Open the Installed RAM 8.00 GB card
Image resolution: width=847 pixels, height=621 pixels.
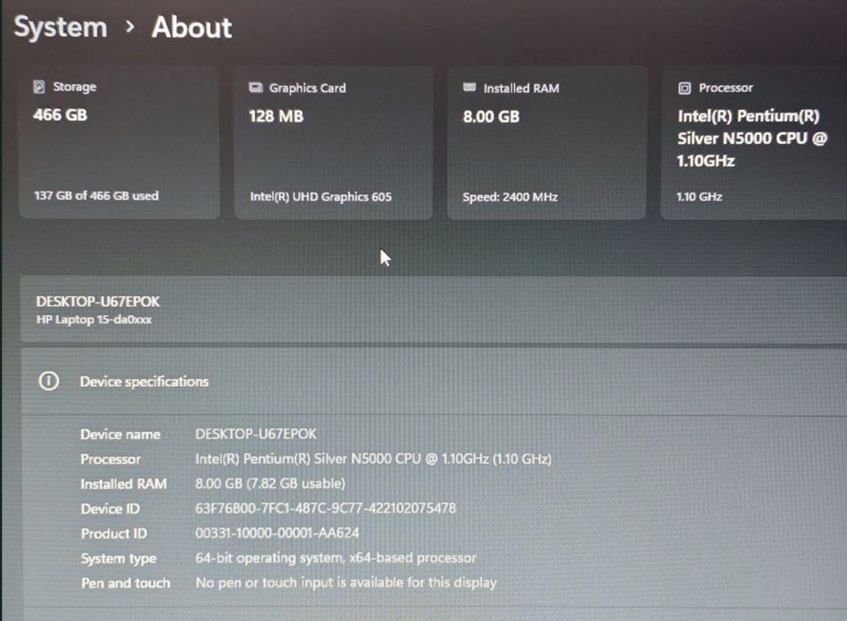coord(547,143)
